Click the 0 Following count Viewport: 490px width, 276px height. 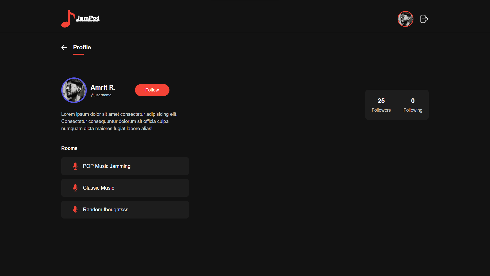pyautogui.click(x=413, y=105)
